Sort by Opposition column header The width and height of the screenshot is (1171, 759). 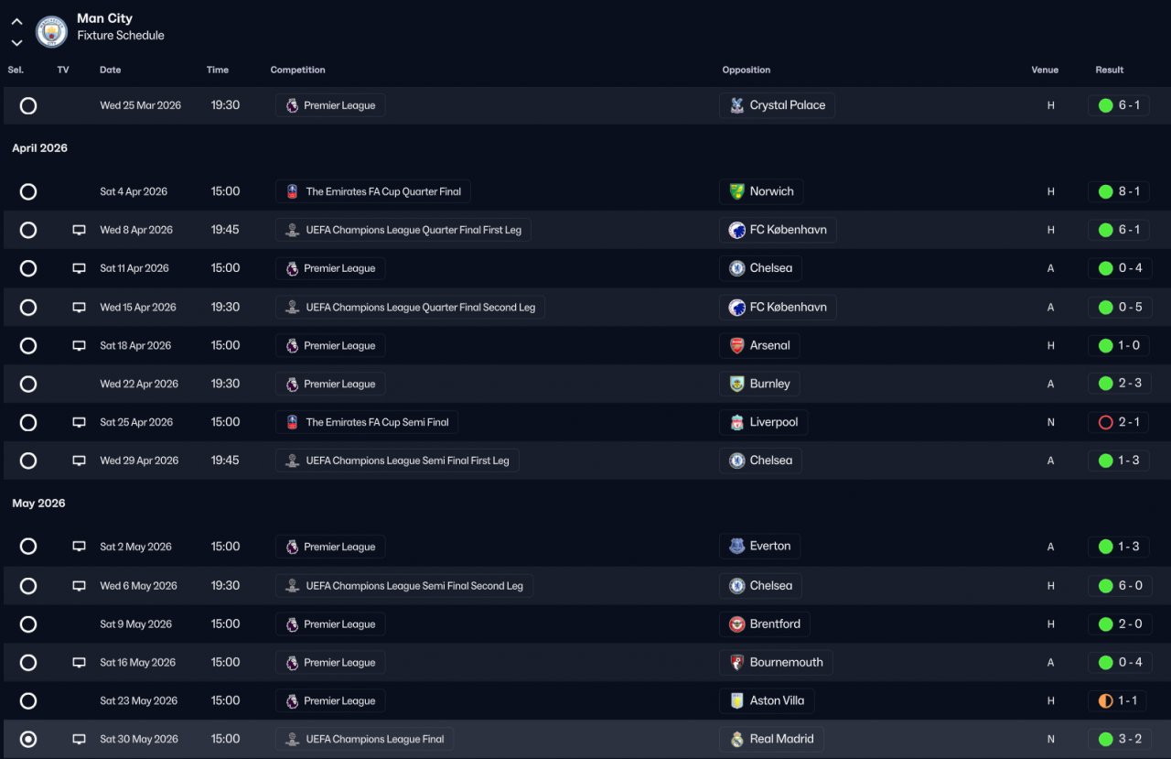(x=746, y=70)
